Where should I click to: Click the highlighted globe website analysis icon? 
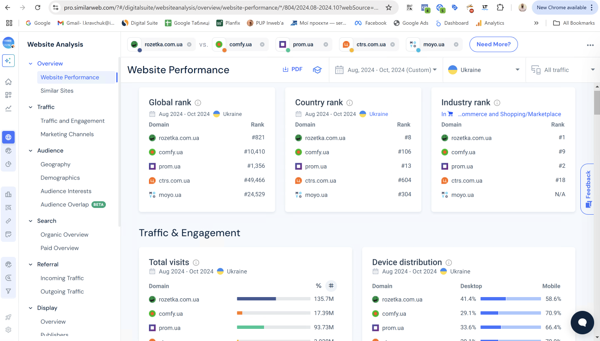click(8, 137)
